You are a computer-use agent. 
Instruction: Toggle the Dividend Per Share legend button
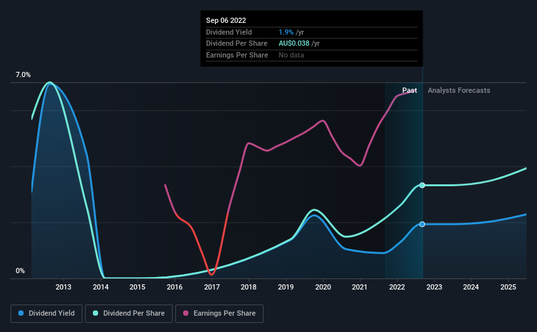[129, 314]
